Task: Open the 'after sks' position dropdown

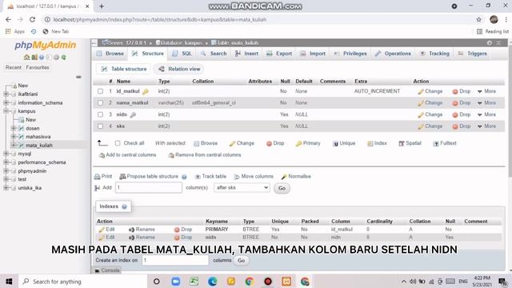Action: coord(242,188)
